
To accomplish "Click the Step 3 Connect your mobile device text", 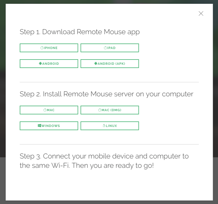I will [104, 161].
